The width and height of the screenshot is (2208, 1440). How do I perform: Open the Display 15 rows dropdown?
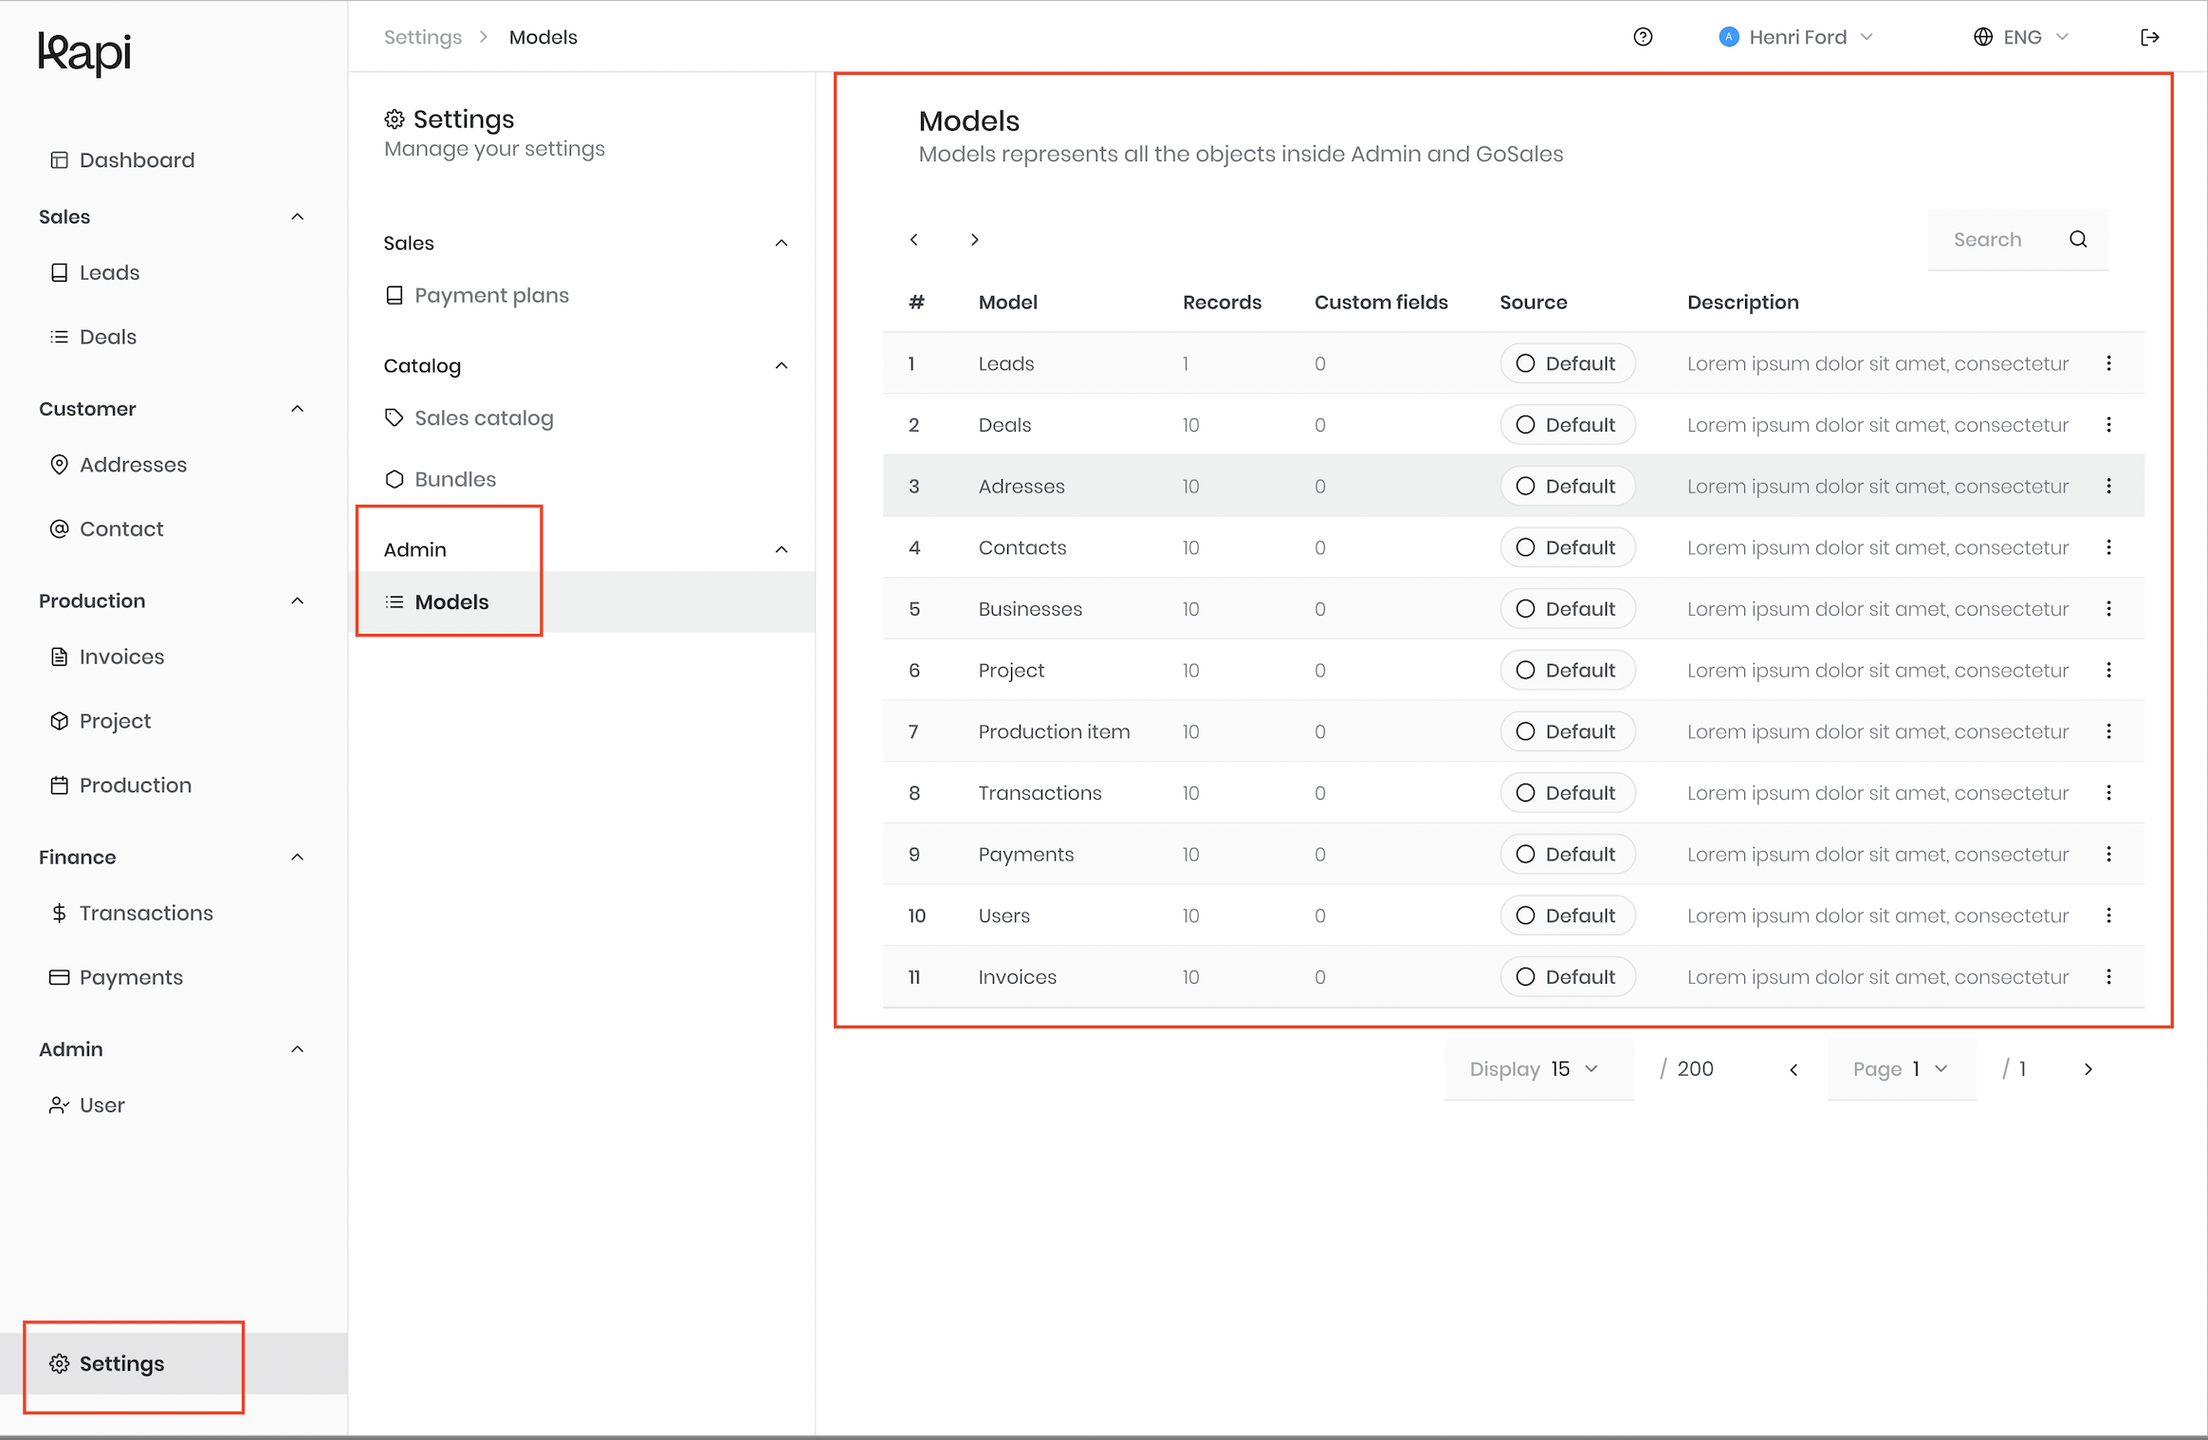(x=1538, y=1069)
